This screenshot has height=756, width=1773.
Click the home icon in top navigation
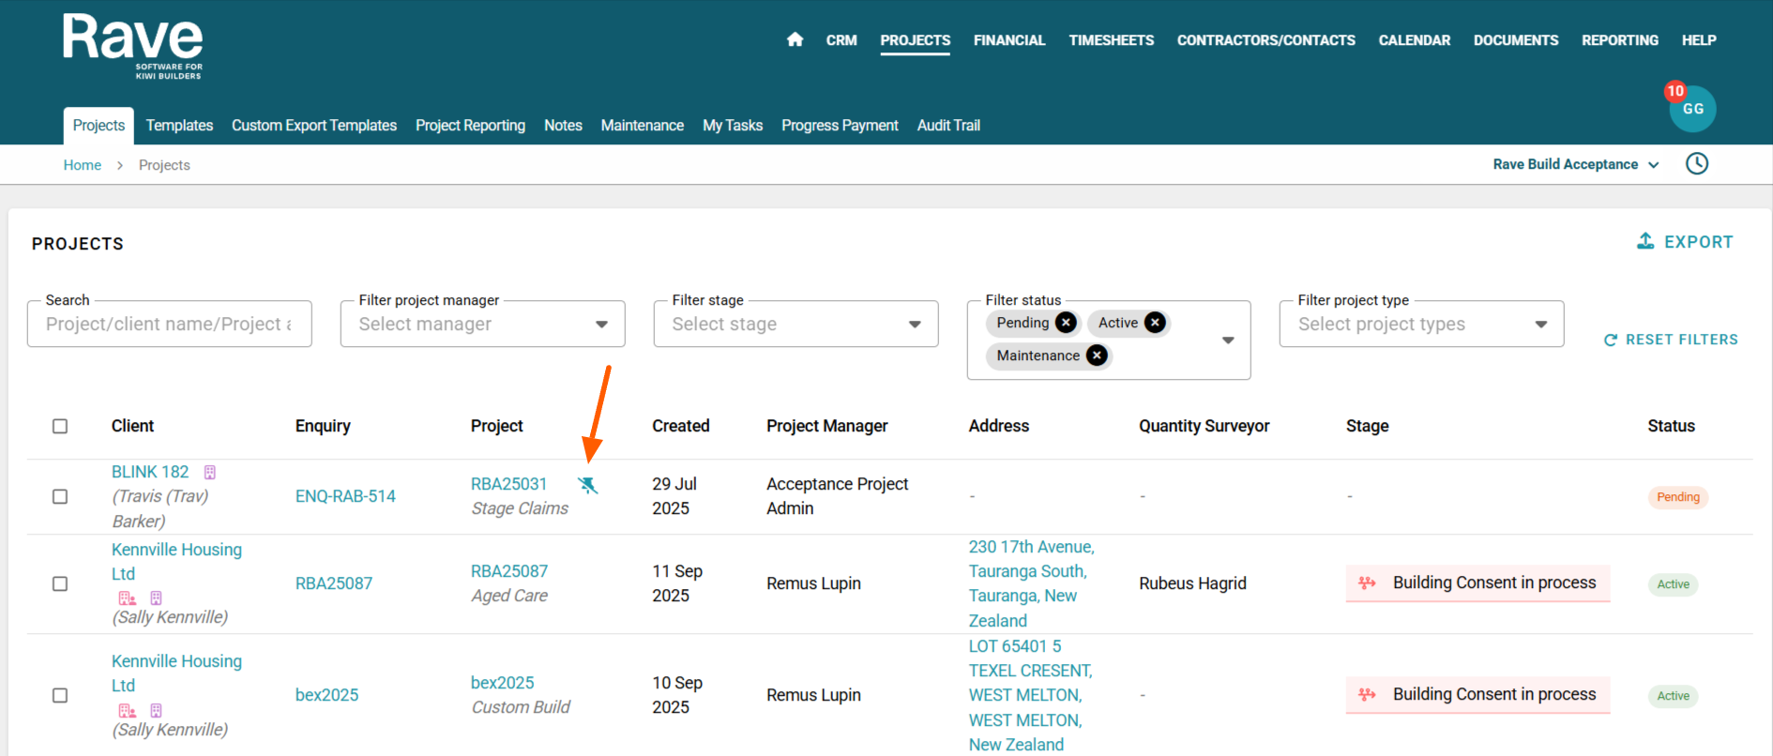pyautogui.click(x=795, y=39)
